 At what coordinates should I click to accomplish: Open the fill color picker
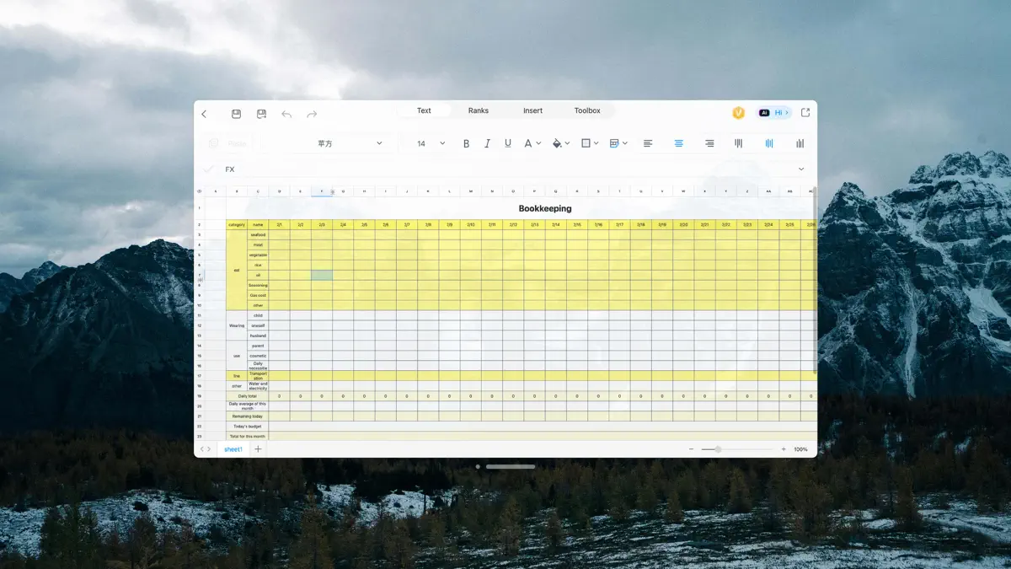pos(559,143)
